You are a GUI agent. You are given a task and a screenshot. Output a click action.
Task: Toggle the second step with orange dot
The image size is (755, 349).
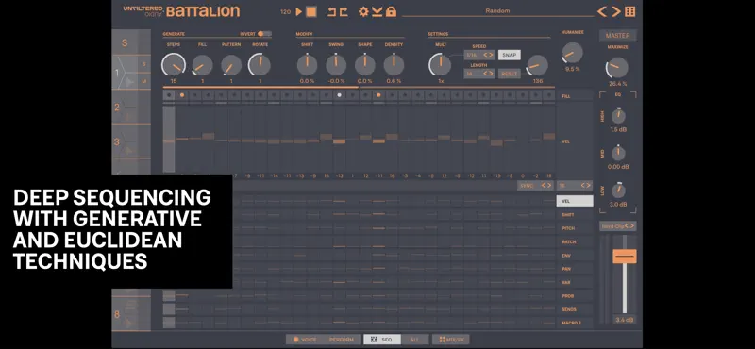coord(182,95)
